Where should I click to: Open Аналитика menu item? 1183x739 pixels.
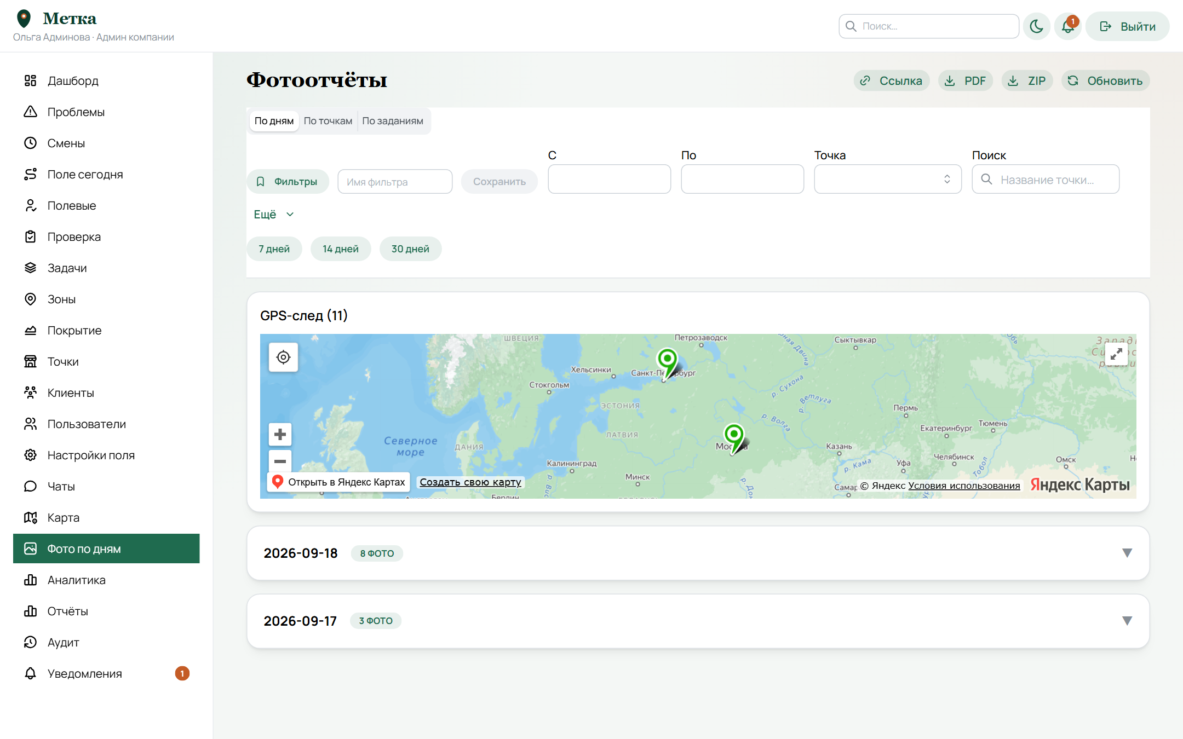tap(106, 580)
